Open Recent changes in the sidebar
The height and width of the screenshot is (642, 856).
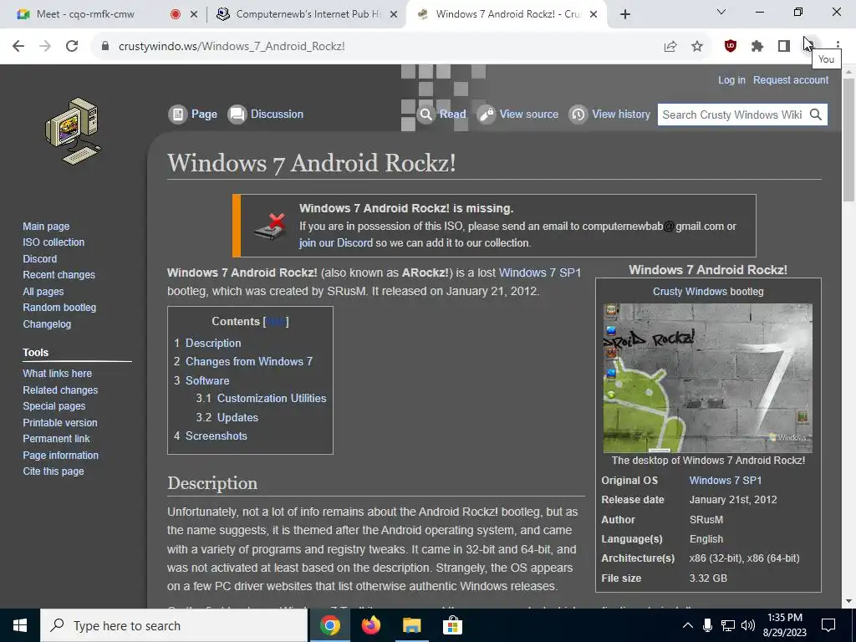pyautogui.click(x=59, y=274)
